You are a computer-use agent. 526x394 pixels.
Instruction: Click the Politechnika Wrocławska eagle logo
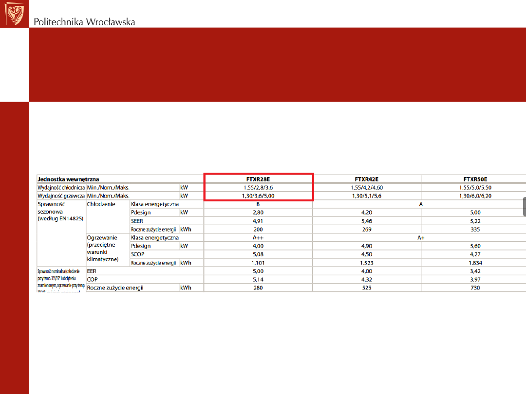coord(14,14)
